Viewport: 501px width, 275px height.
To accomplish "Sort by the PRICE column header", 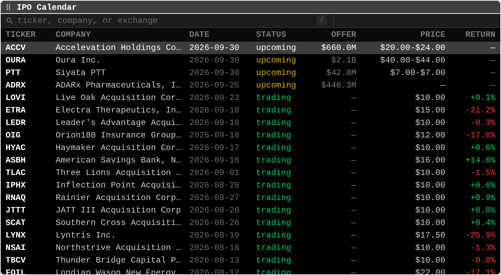I will click(x=433, y=34).
